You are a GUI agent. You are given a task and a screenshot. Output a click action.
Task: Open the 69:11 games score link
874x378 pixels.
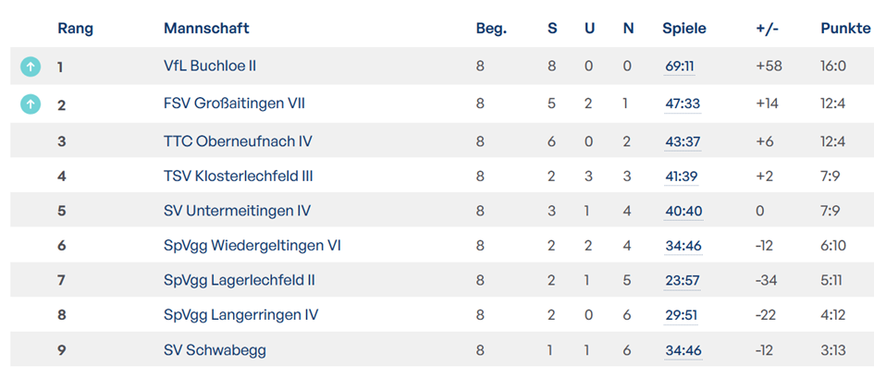point(680,67)
